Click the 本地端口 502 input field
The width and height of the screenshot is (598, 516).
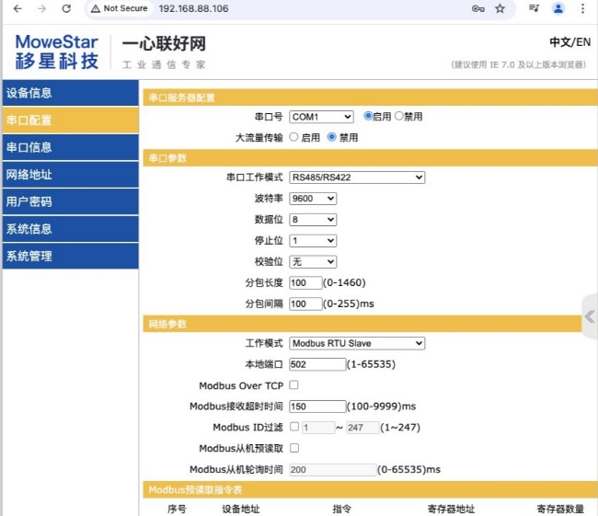(317, 364)
